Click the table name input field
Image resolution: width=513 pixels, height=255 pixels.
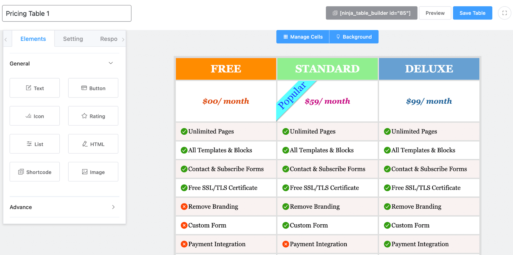67,13
